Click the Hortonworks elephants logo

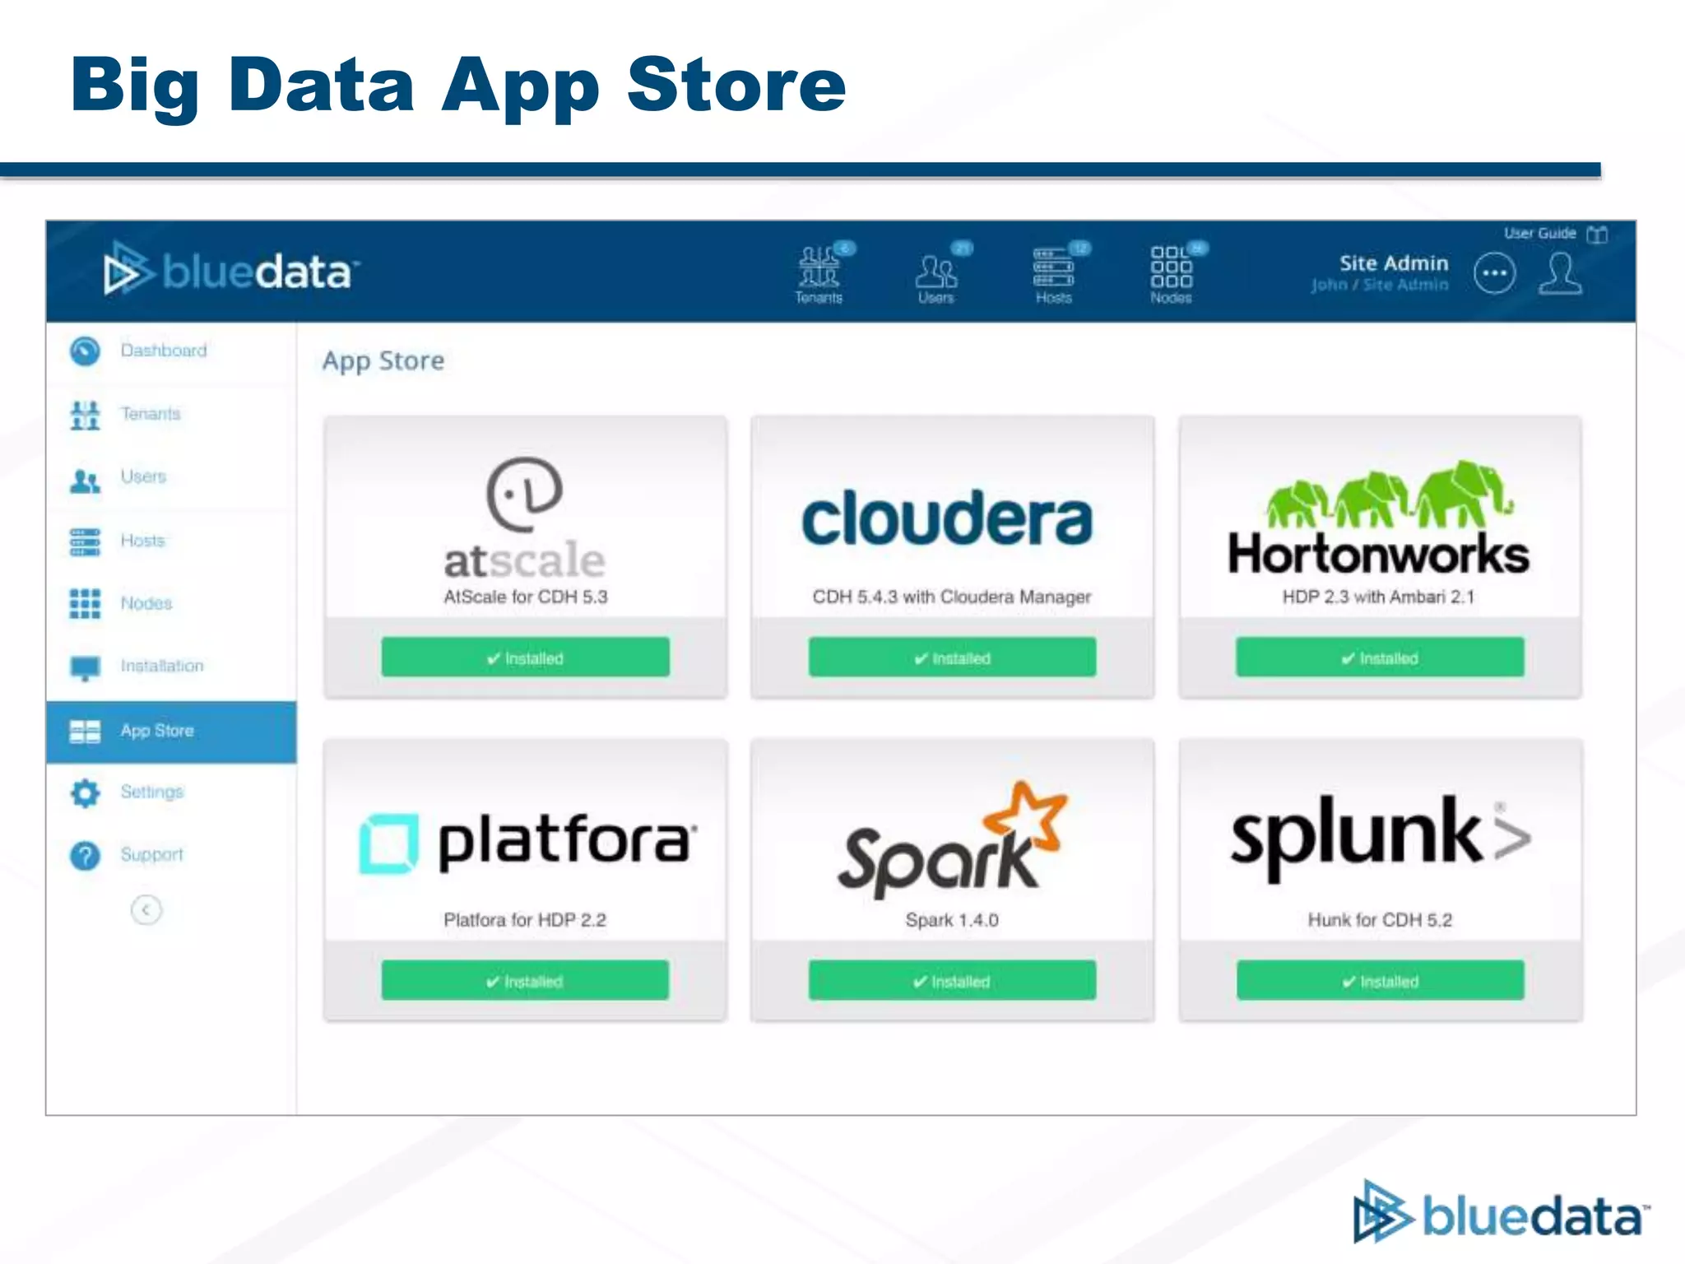pos(1379,518)
